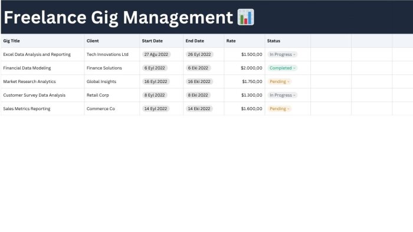Click start date chip 27 Ağu 2022
Screen dimensions: 413x232
156,54
